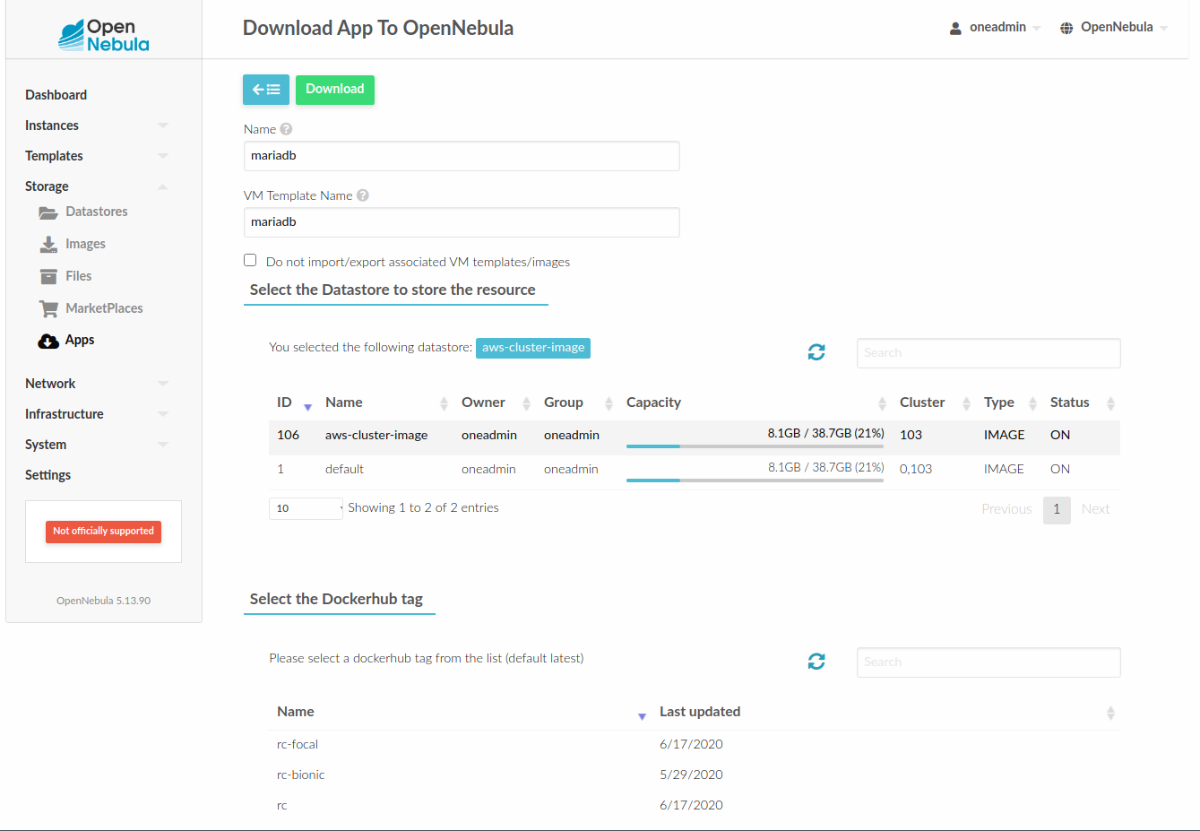
Task: Go to Previous datastore page
Action: [1006, 509]
